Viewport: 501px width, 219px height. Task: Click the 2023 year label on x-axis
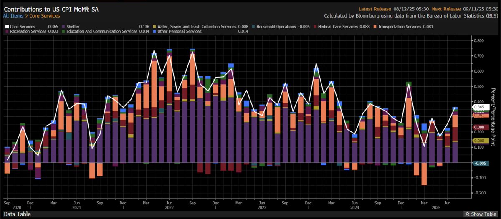pos(261,207)
